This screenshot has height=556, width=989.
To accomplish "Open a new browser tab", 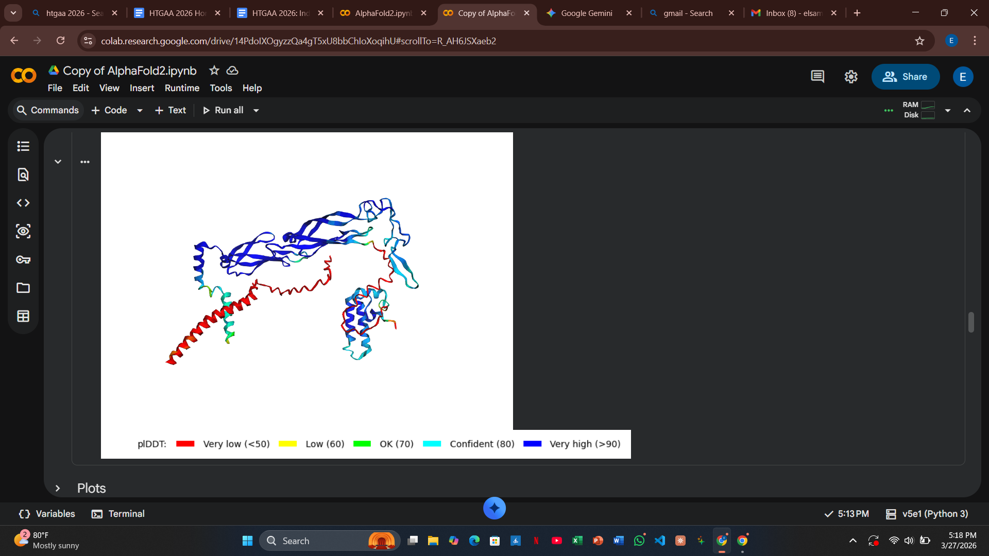I will tap(857, 13).
